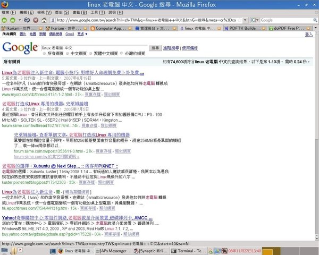This screenshot has height=255, width=319.
Task: Click the Google logo
Action: coord(20,48)
